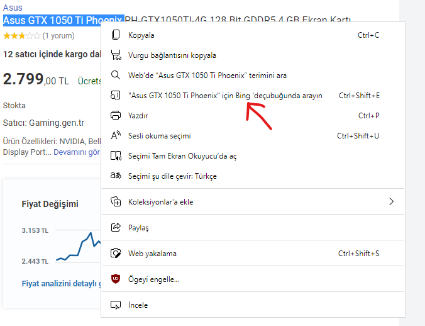Click the 2.443 TL chart label
Viewport: 425px width, 326px height.
(x=35, y=261)
